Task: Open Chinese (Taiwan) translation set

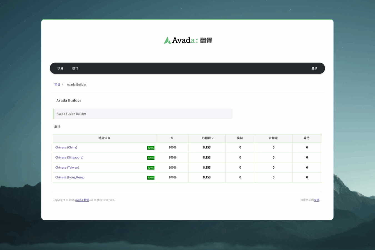Action: 67,167
